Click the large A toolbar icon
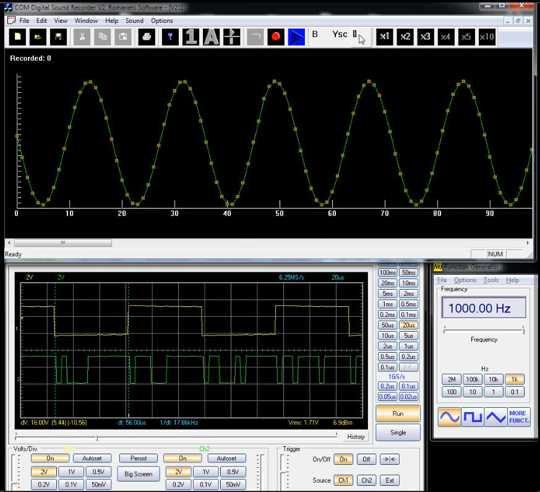Image resolution: width=540 pixels, height=492 pixels. (210, 37)
